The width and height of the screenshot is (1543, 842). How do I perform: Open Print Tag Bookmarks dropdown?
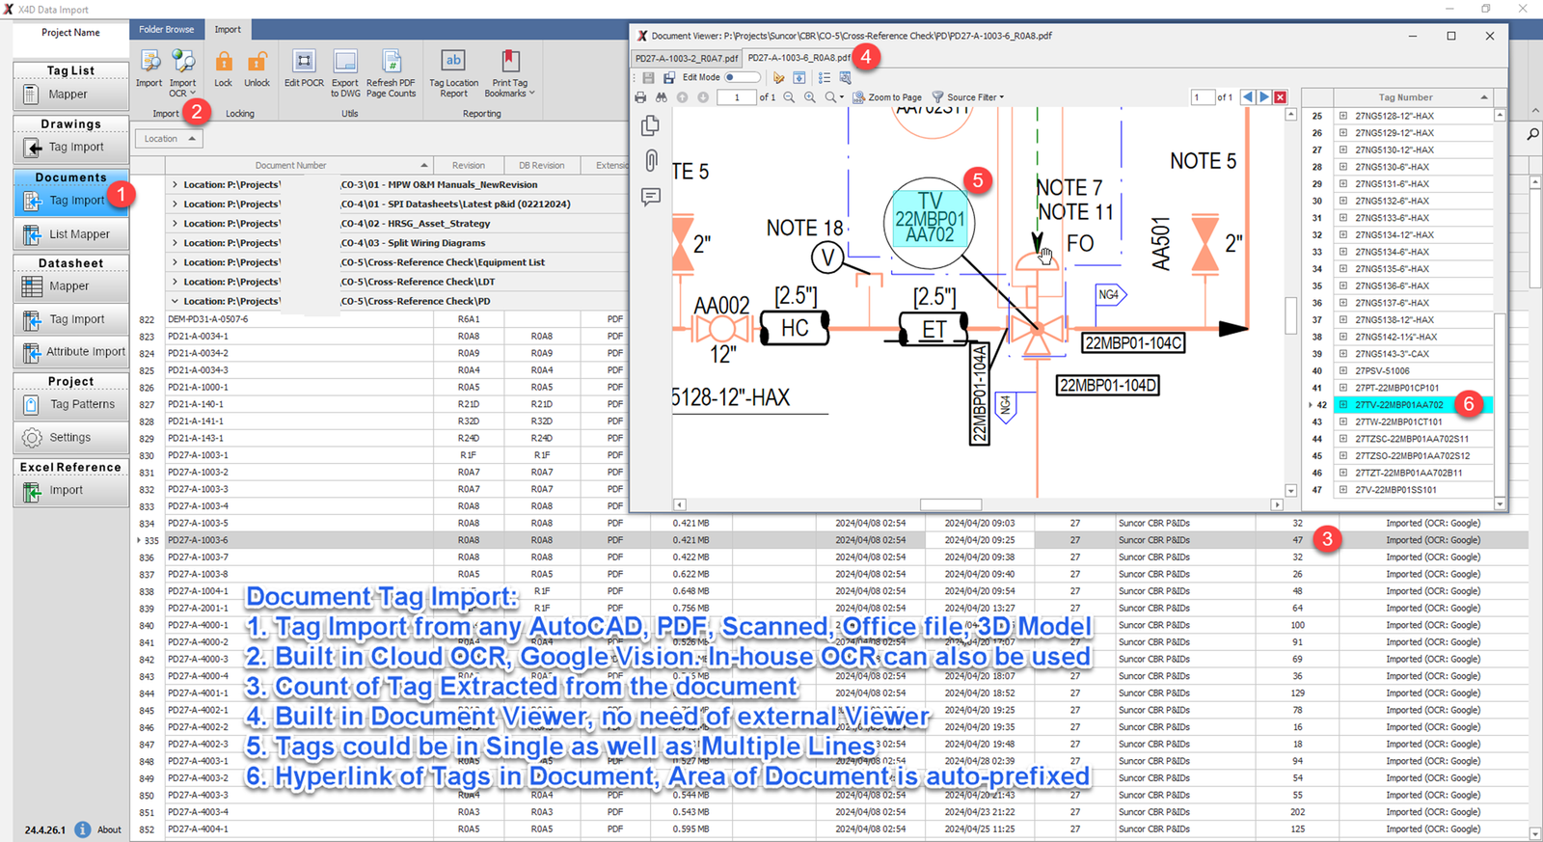[x=509, y=73]
